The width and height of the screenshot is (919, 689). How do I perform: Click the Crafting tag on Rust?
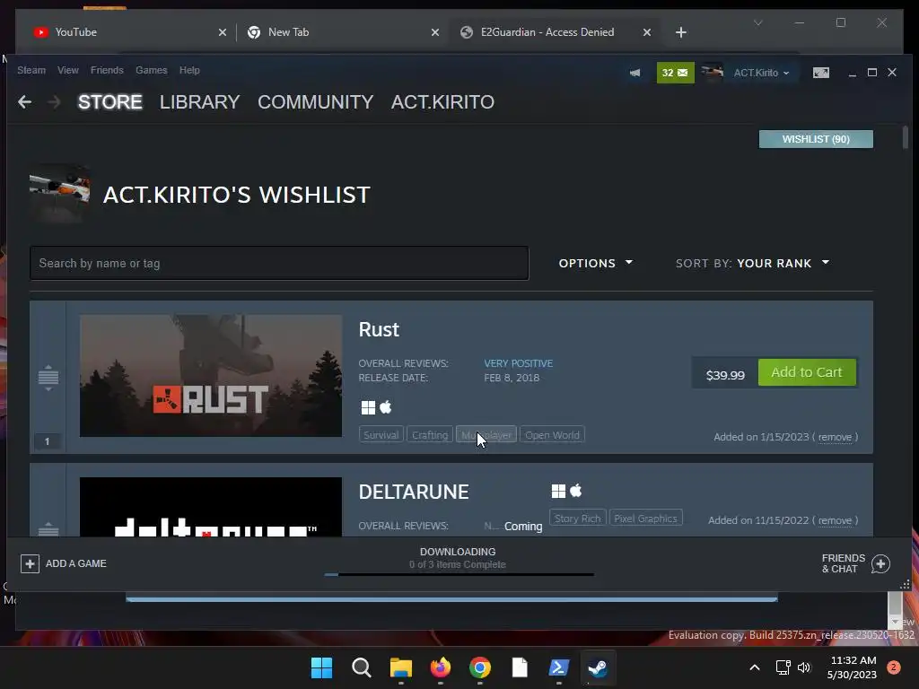coord(430,435)
